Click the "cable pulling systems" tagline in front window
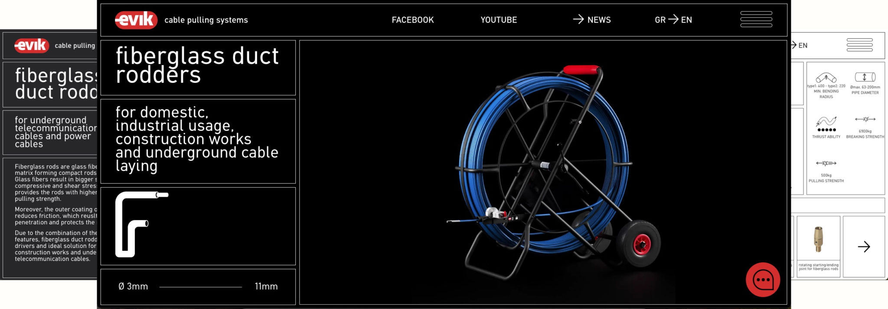888x309 pixels. coord(206,20)
